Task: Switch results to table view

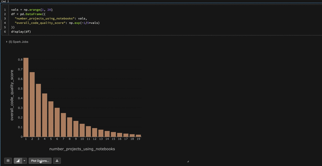Action: tap(8, 160)
